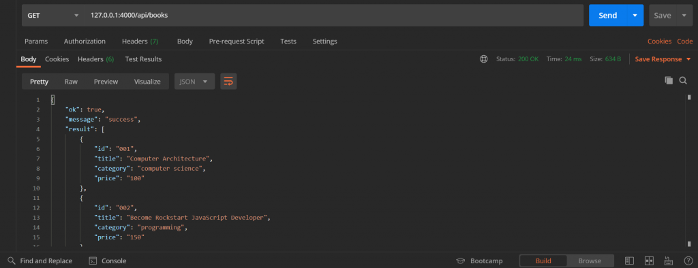The image size is (698, 268).
Task: Click the "001" id value
Action: click(126, 149)
